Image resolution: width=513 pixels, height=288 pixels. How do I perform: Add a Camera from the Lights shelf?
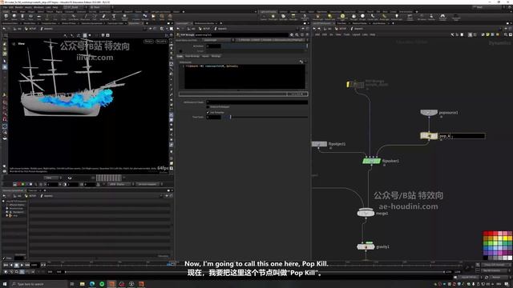[x=264, y=17]
